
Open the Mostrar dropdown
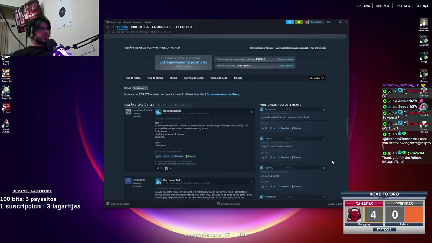(x=239, y=78)
